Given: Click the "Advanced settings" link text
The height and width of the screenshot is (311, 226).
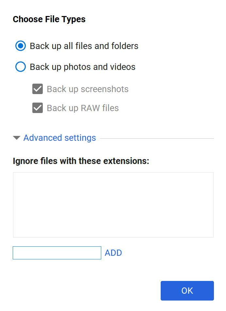Looking at the screenshot, I should click(59, 138).
